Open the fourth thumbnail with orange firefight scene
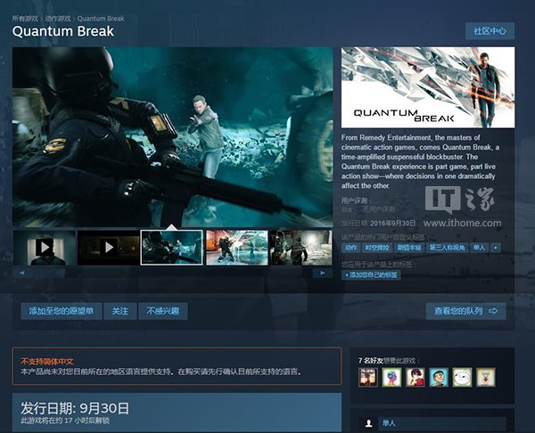Image resolution: width=535 pixels, height=433 pixels. pos(237,248)
